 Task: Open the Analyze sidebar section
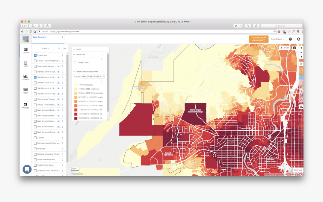tap(26, 77)
